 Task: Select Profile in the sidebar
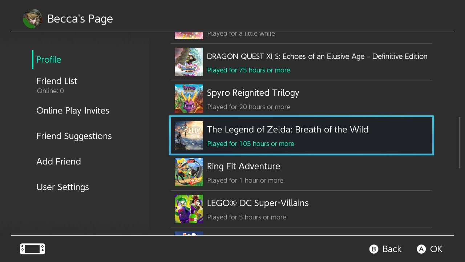tap(48, 59)
